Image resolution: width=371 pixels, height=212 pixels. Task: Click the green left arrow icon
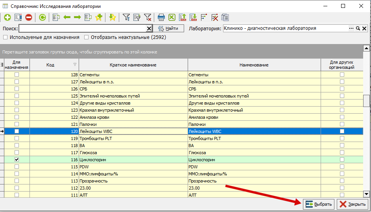click(67, 17)
